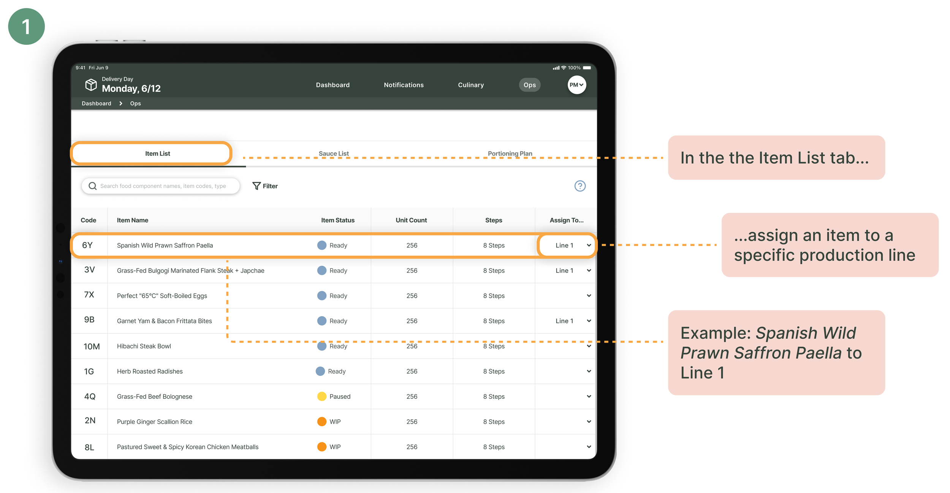Click the breadcrumb chevron arrow icon
950x493 pixels.
[x=121, y=103]
